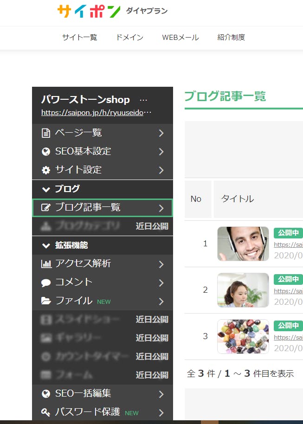Open article 3 thumbnail of colored stones

pos(243,336)
